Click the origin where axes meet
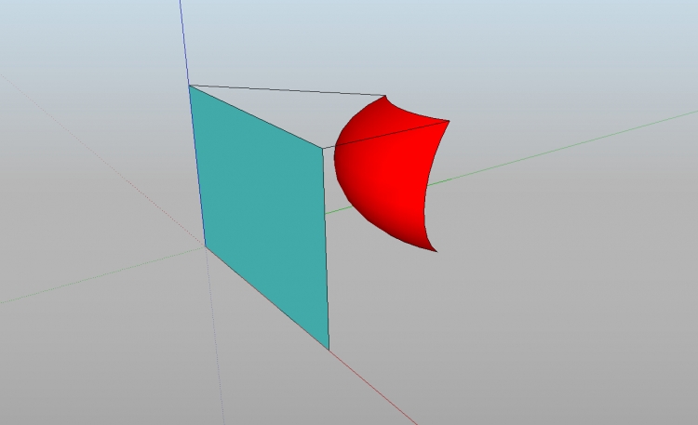This screenshot has height=425, width=698. (206, 246)
